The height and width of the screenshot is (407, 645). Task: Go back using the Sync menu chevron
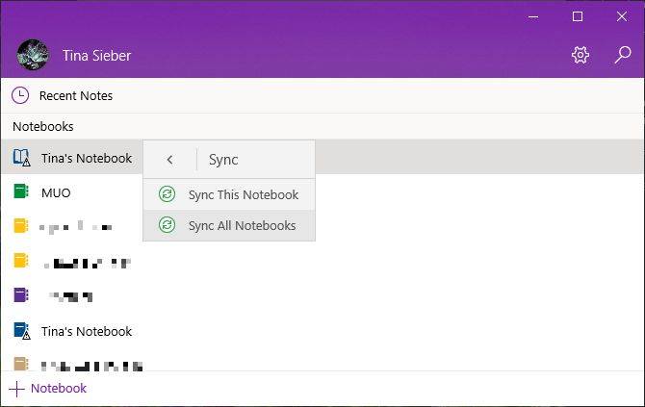(169, 160)
